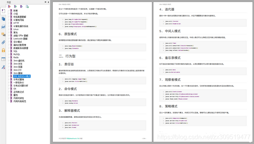Click the third blue-flag bookmark toolbar icon
This screenshot has width=254, height=144.
click(x=21, y=7)
